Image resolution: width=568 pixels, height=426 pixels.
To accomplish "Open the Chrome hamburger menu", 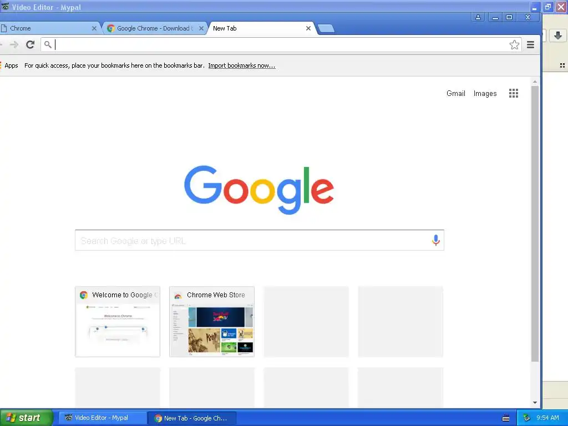I will [x=530, y=44].
